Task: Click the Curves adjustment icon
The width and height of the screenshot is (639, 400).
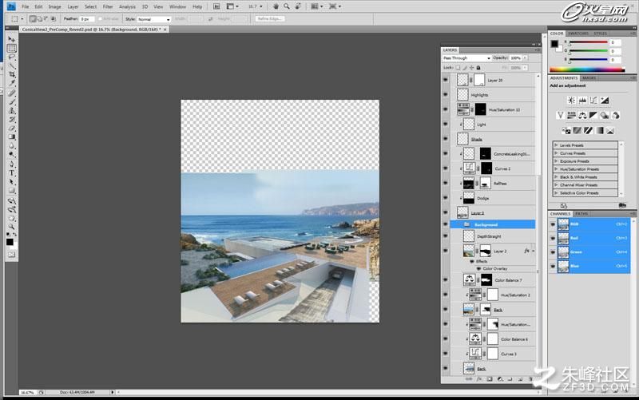Action: [593, 101]
